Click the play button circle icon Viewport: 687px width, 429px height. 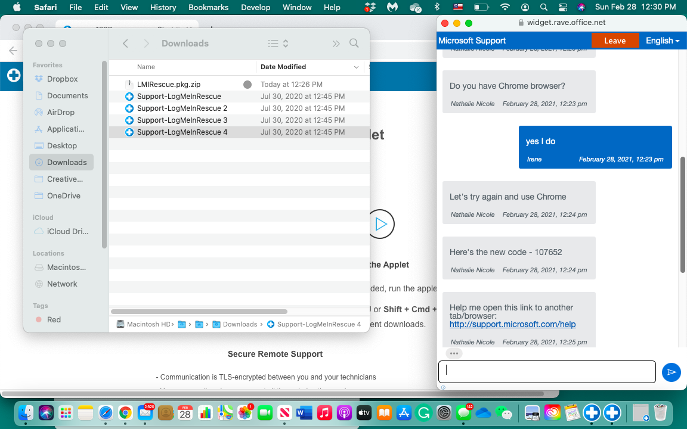click(x=380, y=224)
